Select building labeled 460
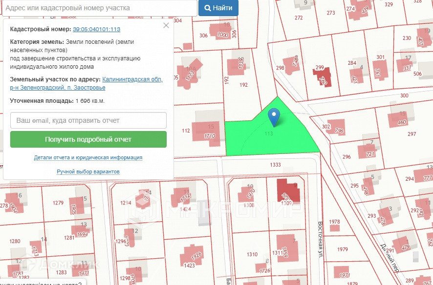Image resolution: width=433 pixels, height=285 pixels. (x=398, y=119)
